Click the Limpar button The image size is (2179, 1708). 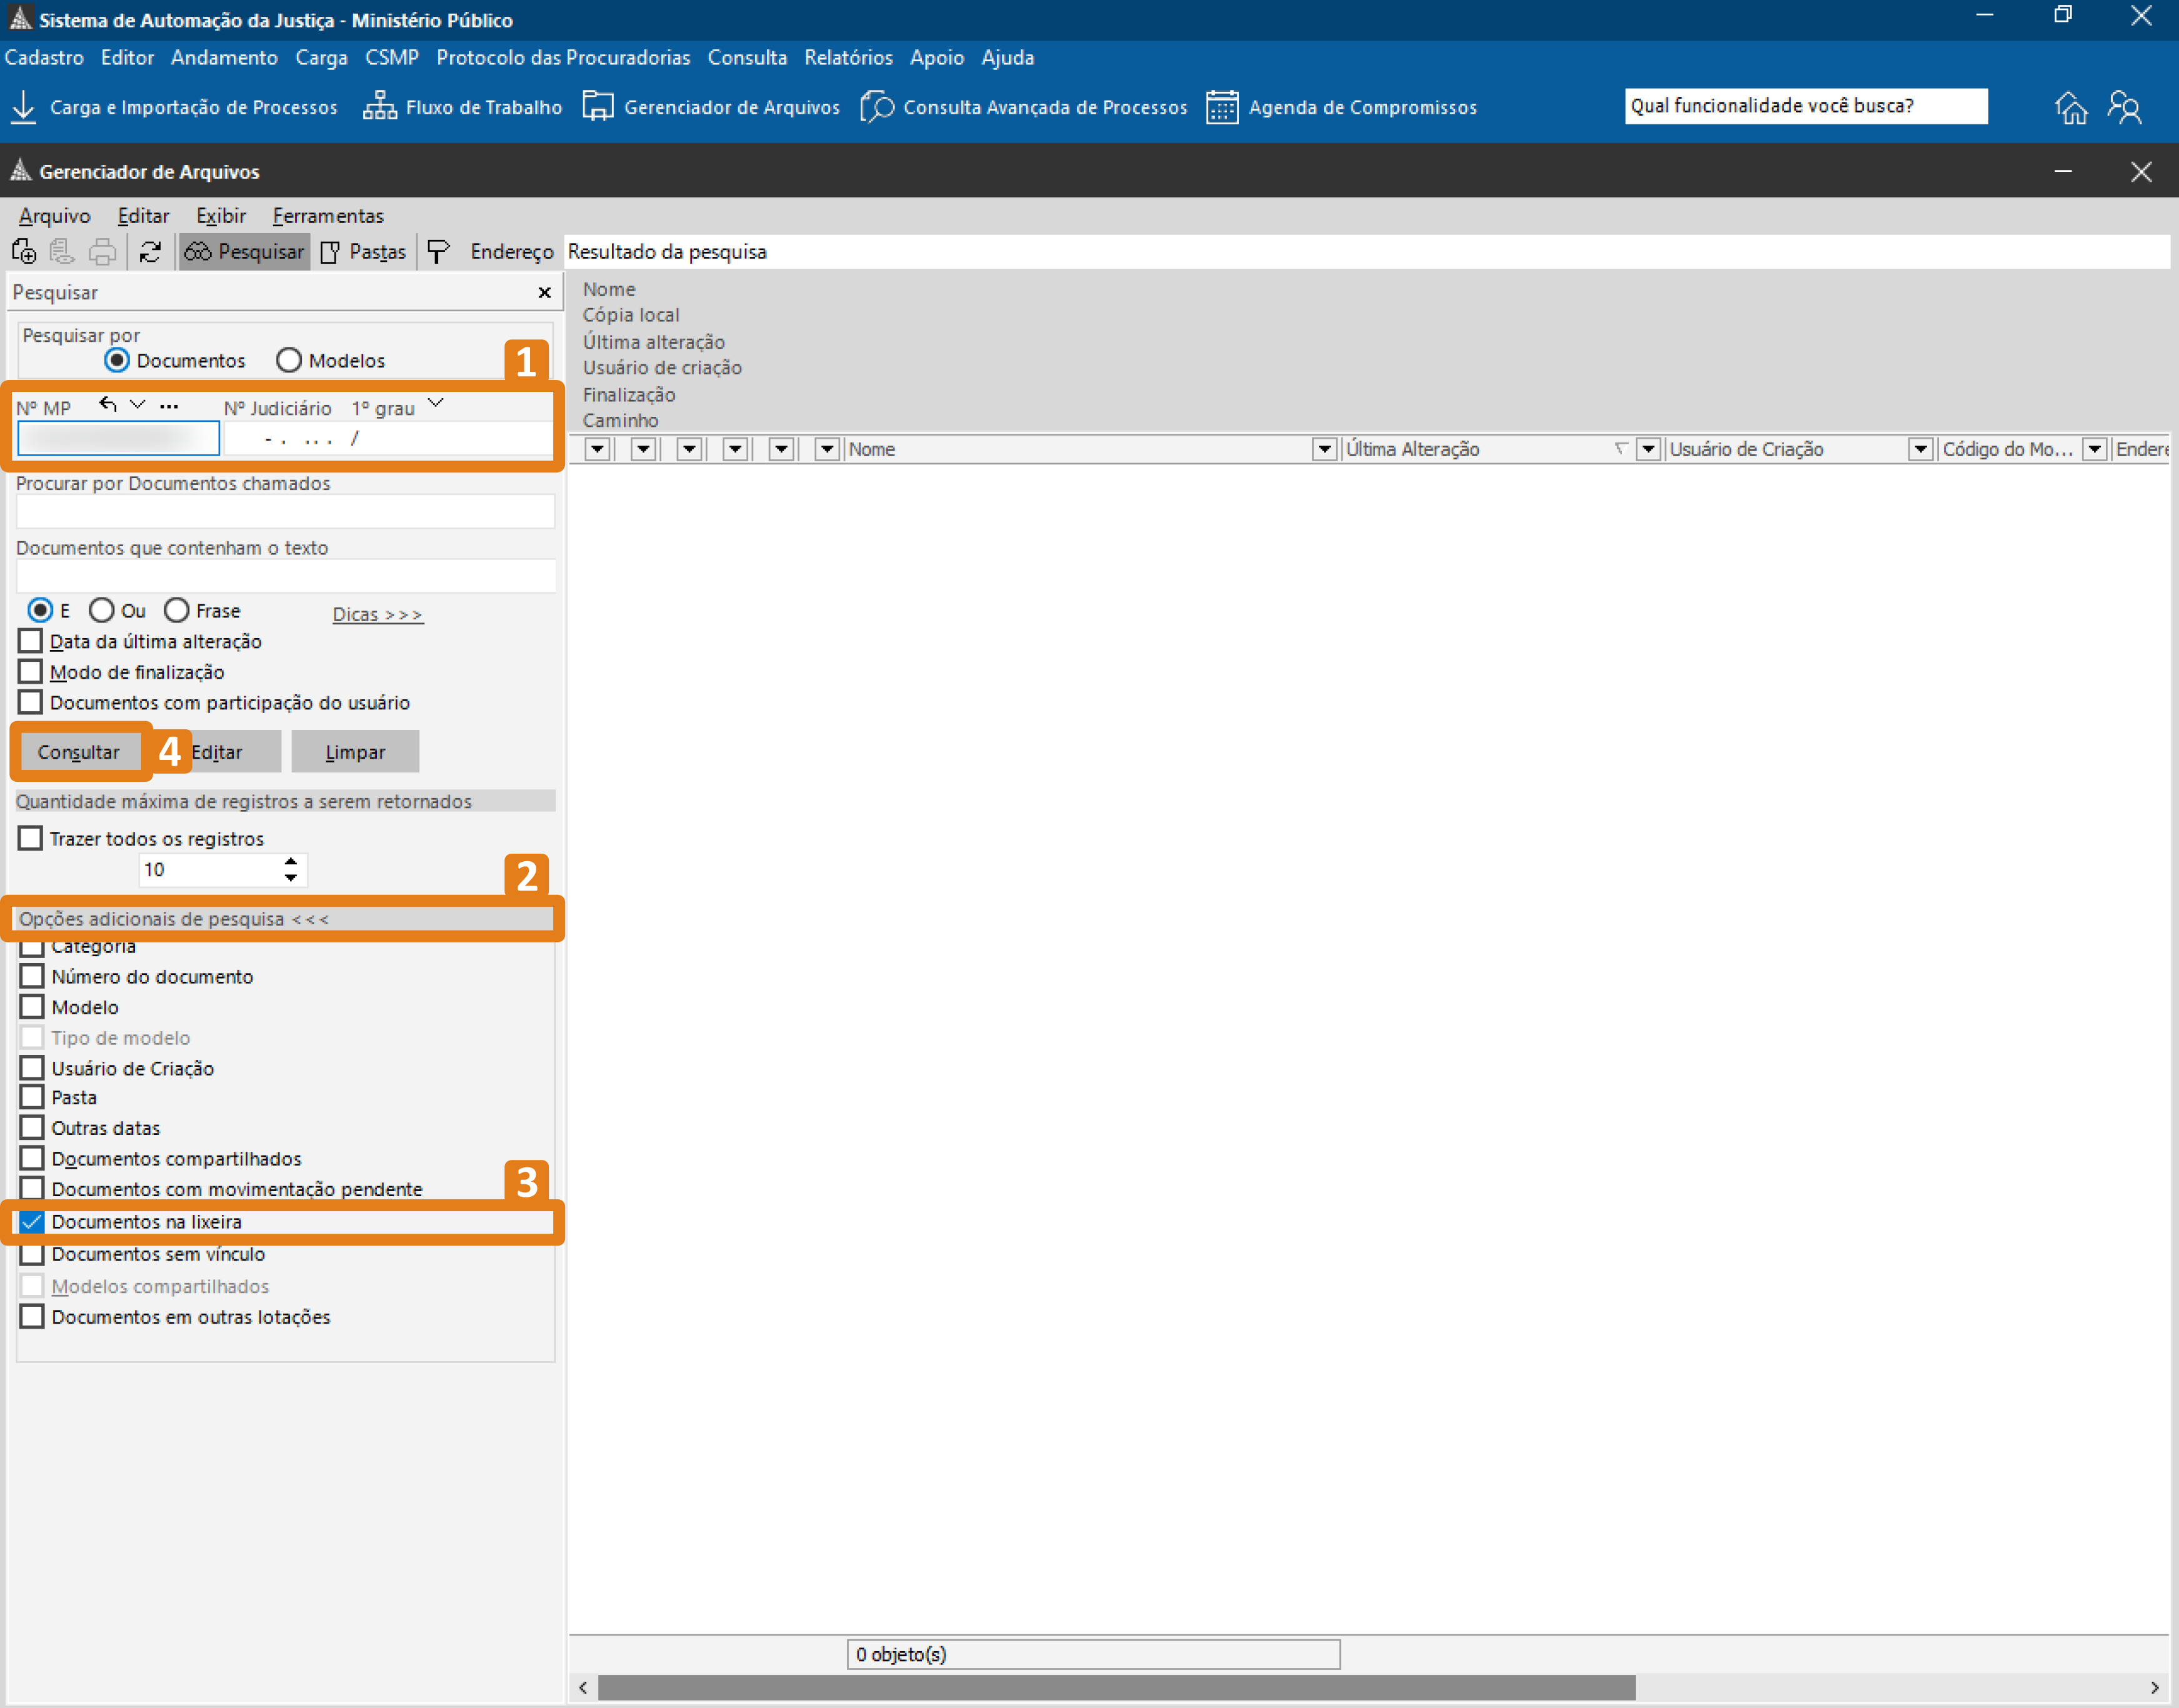[355, 752]
